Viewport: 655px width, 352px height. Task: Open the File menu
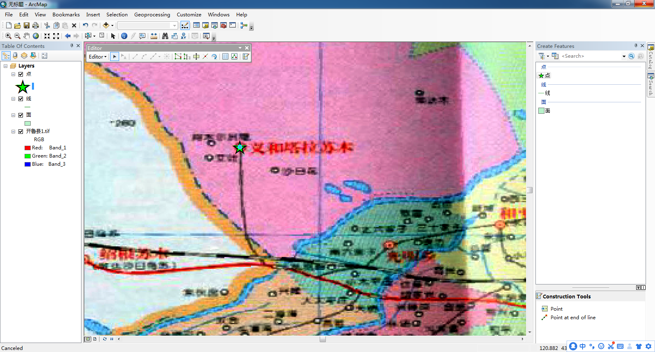click(x=9, y=14)
